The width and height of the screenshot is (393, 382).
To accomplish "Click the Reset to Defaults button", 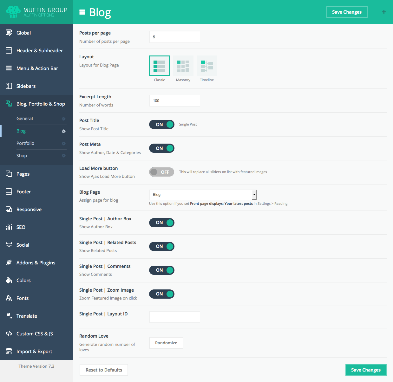I will coord(104,370).
